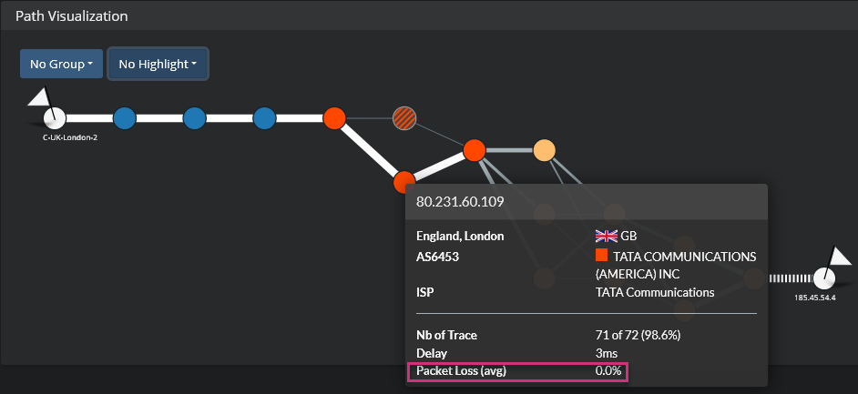Select the C-UK-London-2 source node

coord(55,117)
